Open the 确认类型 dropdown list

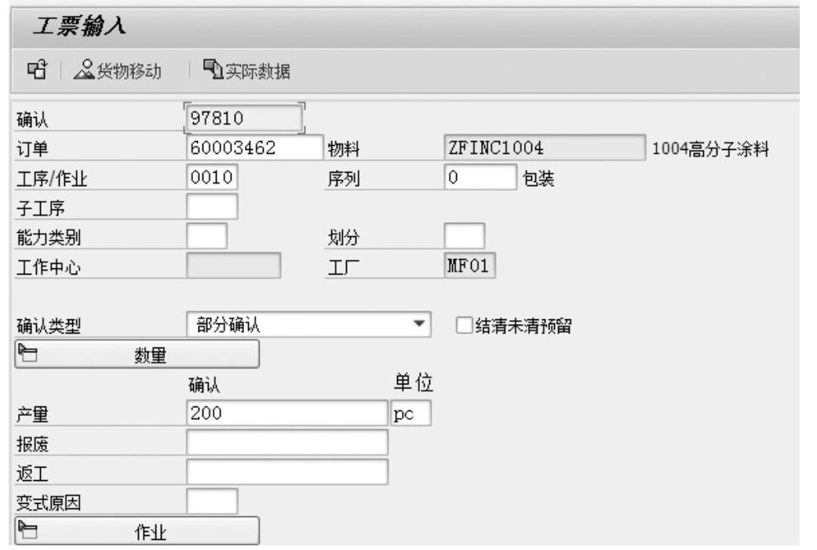421,324
